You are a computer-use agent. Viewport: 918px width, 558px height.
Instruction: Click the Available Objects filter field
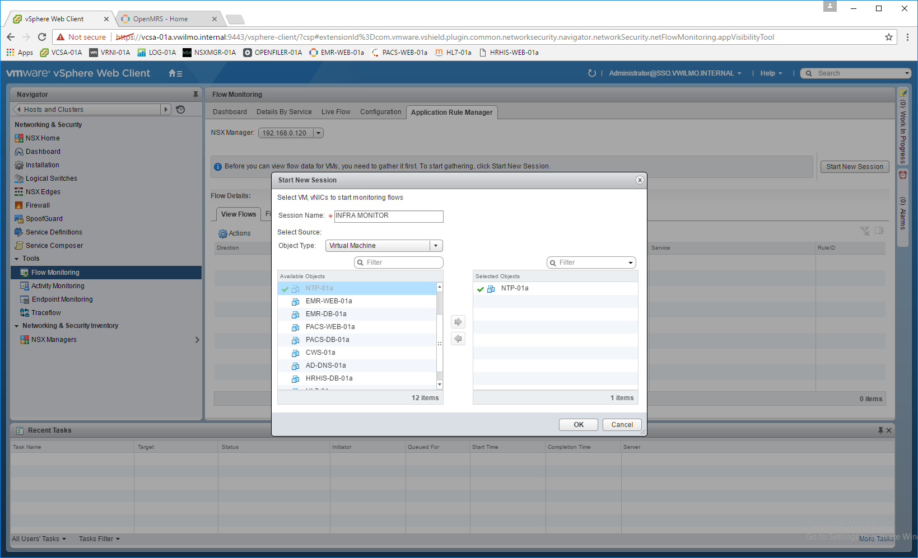click(x=399, y=262)
